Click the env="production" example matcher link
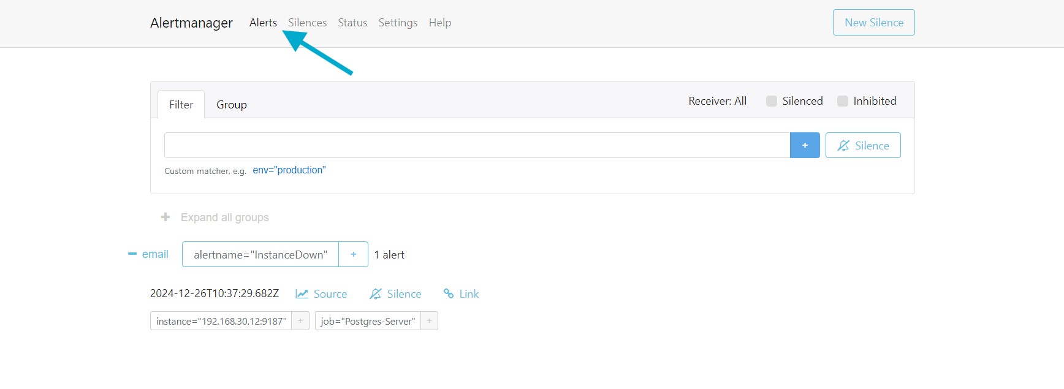Viewport: 1064px width, 389px height. click(x=289, y=170)
